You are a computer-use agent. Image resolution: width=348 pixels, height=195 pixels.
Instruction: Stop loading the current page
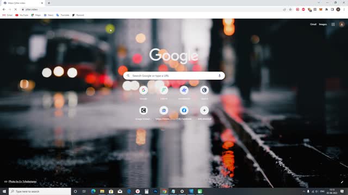pyautogui.click(x=16, y=10)
